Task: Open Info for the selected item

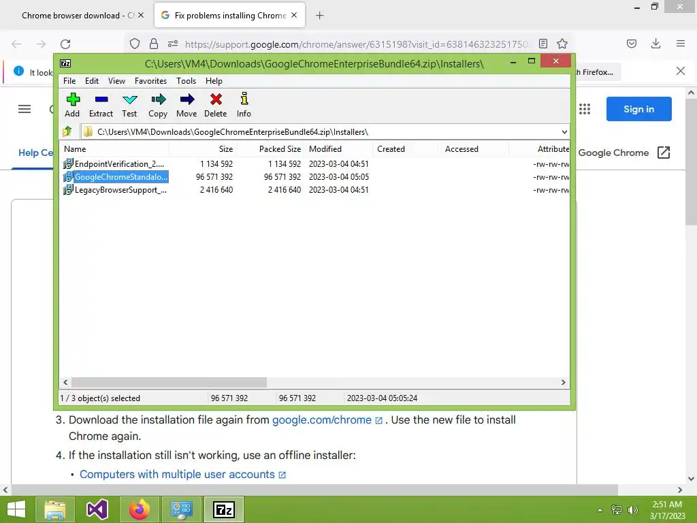Action: [x=244, y=105]
